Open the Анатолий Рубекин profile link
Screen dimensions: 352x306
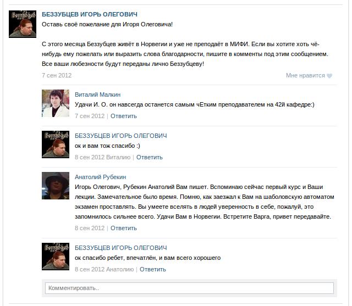coord(100,177)
